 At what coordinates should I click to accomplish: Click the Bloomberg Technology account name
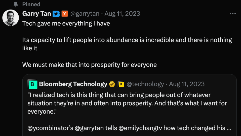(73, 84)
